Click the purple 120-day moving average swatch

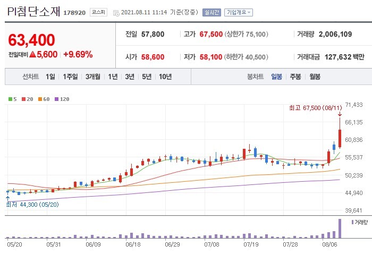click(x=56, y=99)
